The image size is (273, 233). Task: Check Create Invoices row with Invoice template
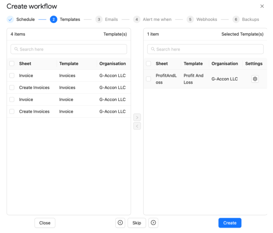coord(12,112)
